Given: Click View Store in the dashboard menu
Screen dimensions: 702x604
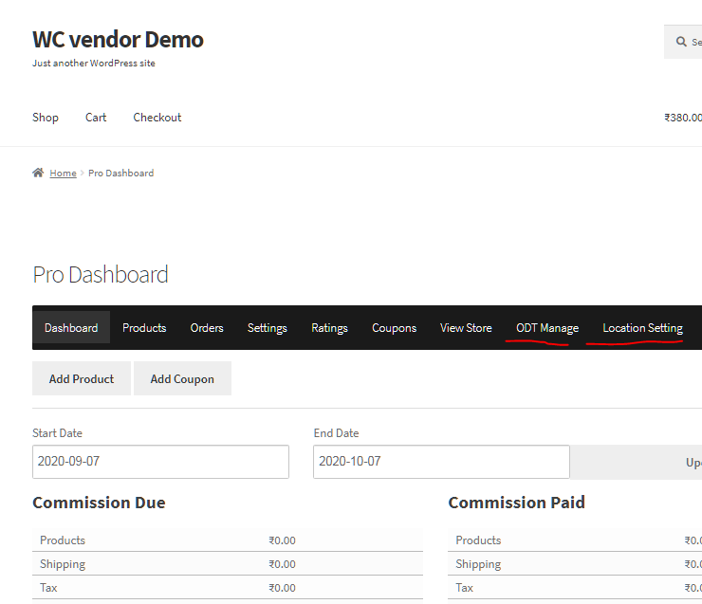Looking at the screenshot, I should (466, 327).
